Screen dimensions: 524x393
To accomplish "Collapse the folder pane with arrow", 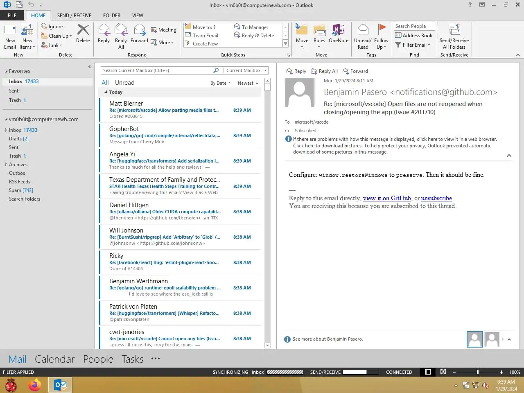I will click(89, 66).
